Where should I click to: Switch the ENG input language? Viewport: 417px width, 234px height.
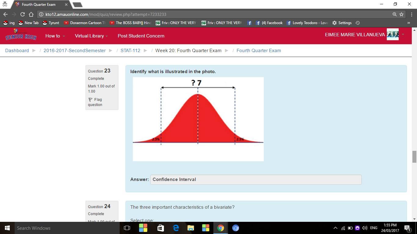(x=374, y=228)
